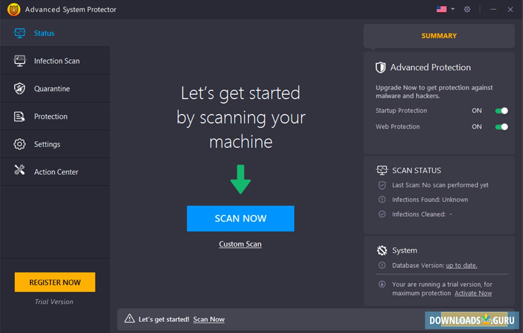Click the 'up to date.' database link
Image resolution: width=523 pixels, height=333 pixels.
(x=462, y=266)
